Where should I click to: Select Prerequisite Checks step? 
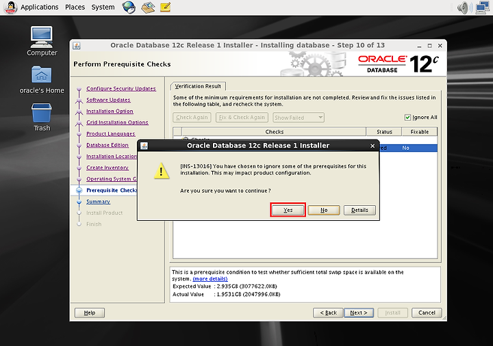(112, 190)
